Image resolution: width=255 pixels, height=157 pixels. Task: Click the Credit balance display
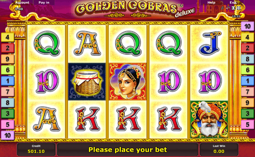coord(36,149)
